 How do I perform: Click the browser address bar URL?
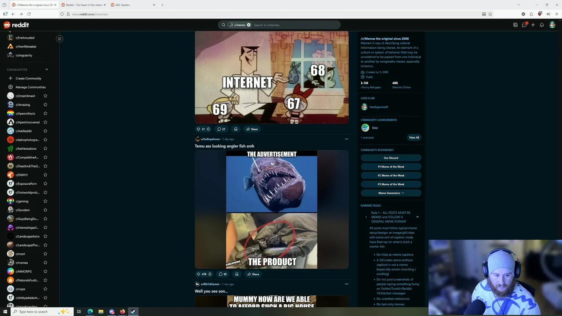point(90,14)
